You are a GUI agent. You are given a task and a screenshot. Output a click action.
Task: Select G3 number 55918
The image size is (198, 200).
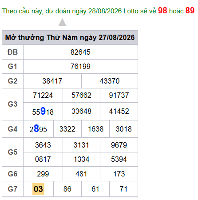pyautogui.click(x=43, y=111)
